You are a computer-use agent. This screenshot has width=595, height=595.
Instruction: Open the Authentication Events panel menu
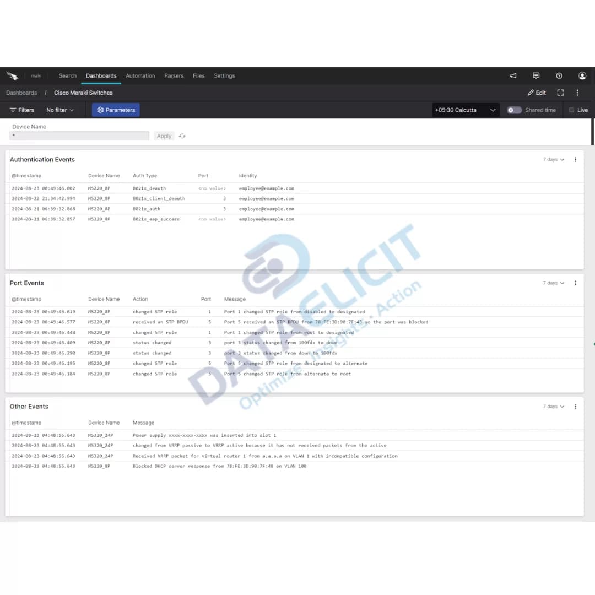(575, 159)
